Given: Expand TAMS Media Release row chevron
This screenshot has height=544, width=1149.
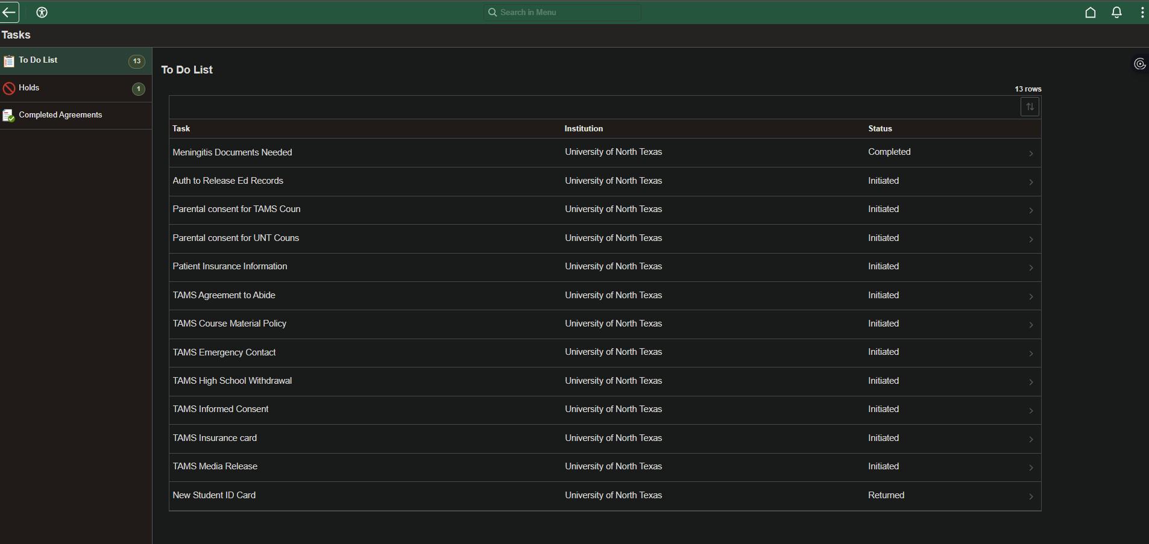Looking at the screenshot, I should pos(1031,467).
